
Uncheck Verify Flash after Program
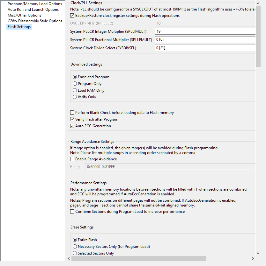coord(72,119)
